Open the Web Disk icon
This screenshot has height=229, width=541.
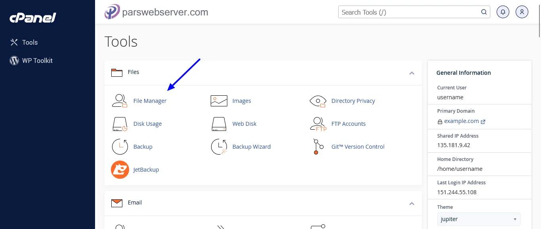coord(219,124)
